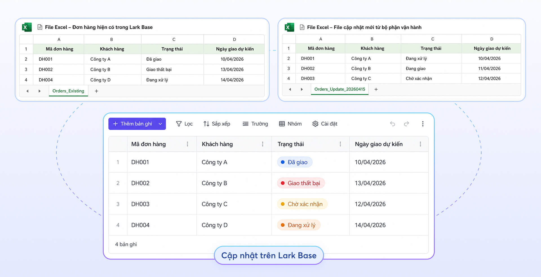Select the Orders_Existing sheet tab
Viewport: 541px width, 277px height.
point(68,91)
